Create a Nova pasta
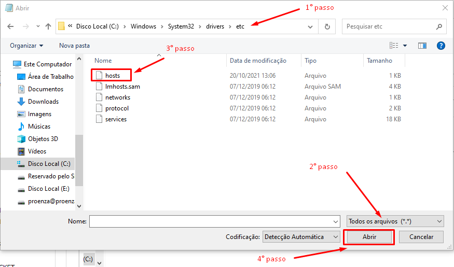Viewport: 454px width, 267px height. pyautogui.click(x=74, y=46)
